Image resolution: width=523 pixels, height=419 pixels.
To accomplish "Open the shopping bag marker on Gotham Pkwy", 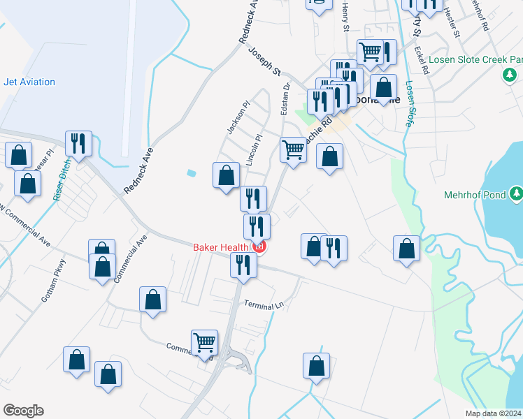I will click(102, 270).
